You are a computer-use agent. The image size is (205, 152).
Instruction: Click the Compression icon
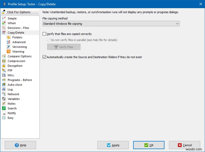(x=4, y=61)
